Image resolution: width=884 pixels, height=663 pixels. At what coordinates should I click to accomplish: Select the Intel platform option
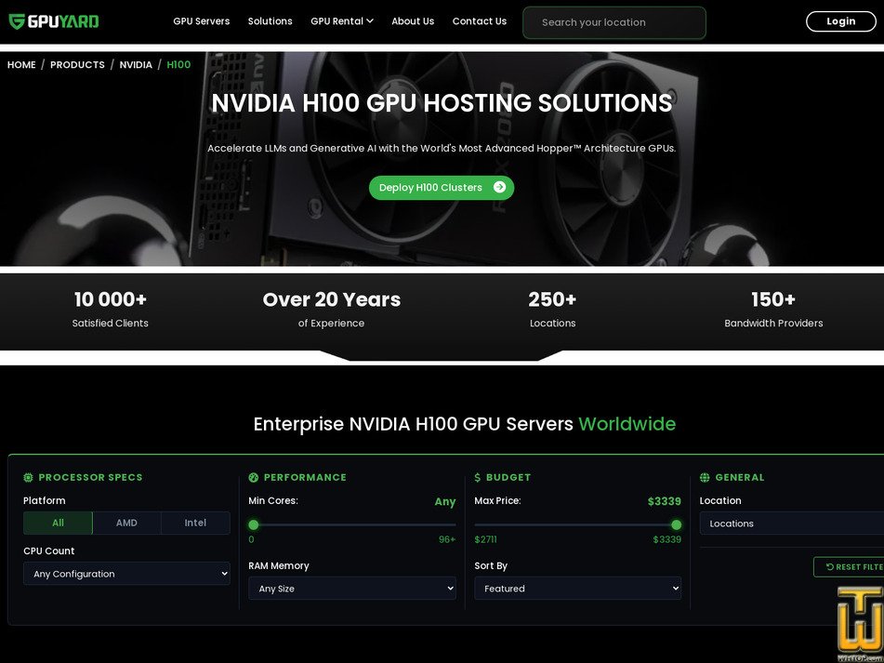click(x=195, y=523)
